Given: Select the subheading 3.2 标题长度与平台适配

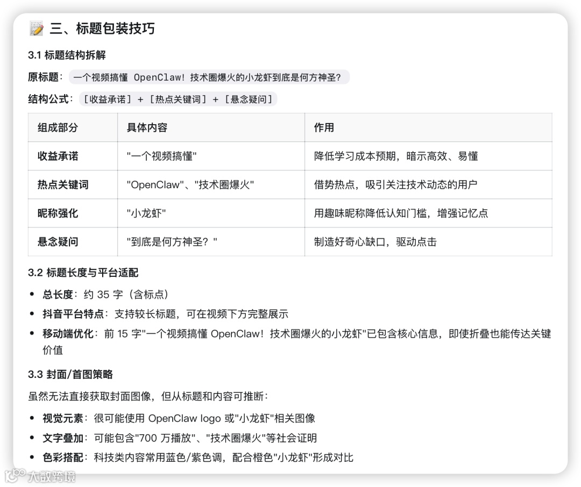Looking at the screenshot, I should (x=83, y=273).
